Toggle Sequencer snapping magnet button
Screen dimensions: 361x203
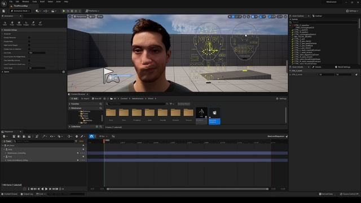pos(91,136)
